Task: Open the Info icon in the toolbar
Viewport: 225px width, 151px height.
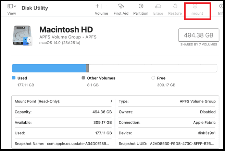Action: click(221, 6)
